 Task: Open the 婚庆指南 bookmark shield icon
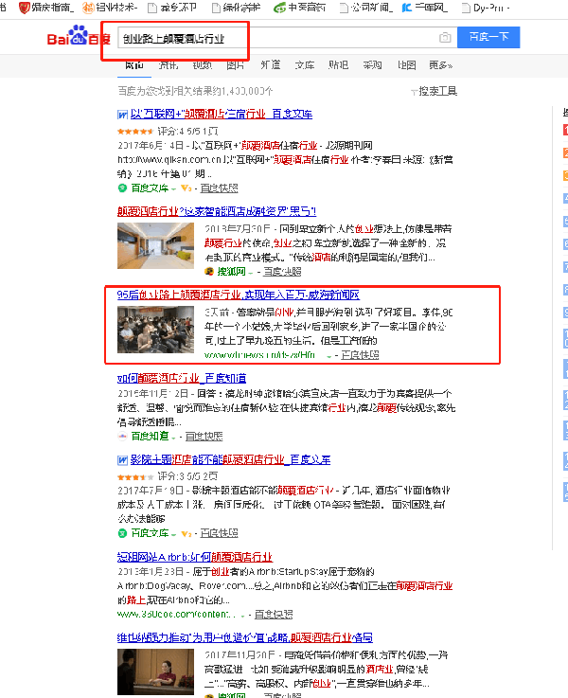tap(24, 8)
